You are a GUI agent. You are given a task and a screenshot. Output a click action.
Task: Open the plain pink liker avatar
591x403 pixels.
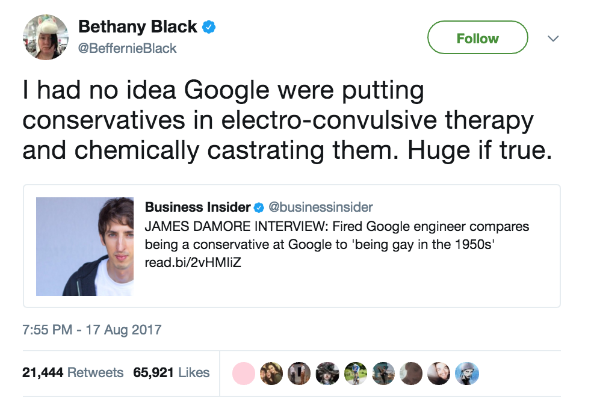click(243, 373)
